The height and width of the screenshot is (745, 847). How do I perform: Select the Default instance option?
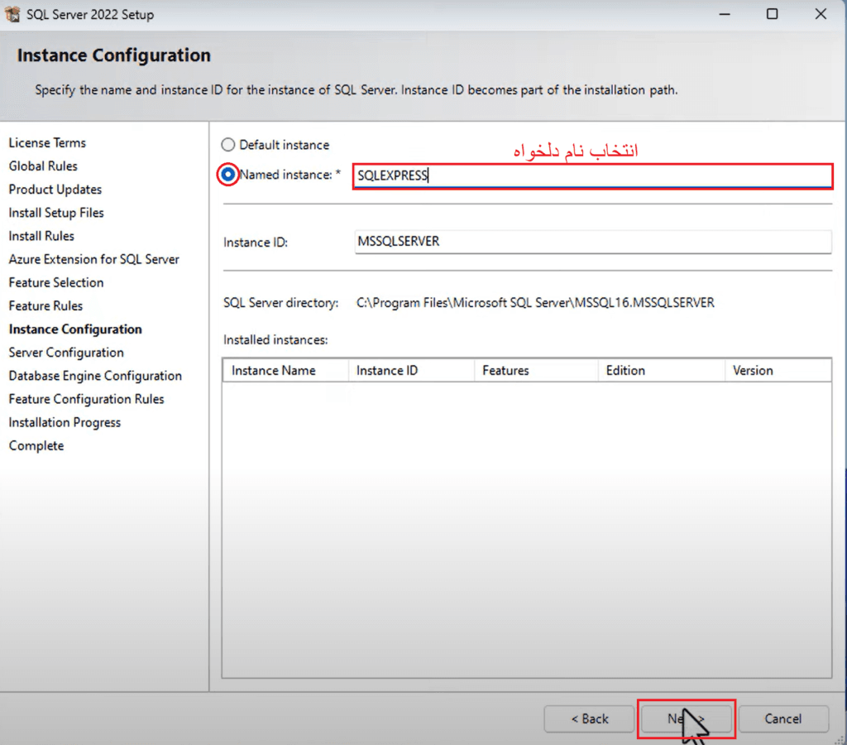coord(227,144)
